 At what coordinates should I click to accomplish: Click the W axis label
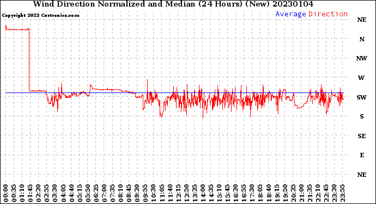tap(361, 78)
